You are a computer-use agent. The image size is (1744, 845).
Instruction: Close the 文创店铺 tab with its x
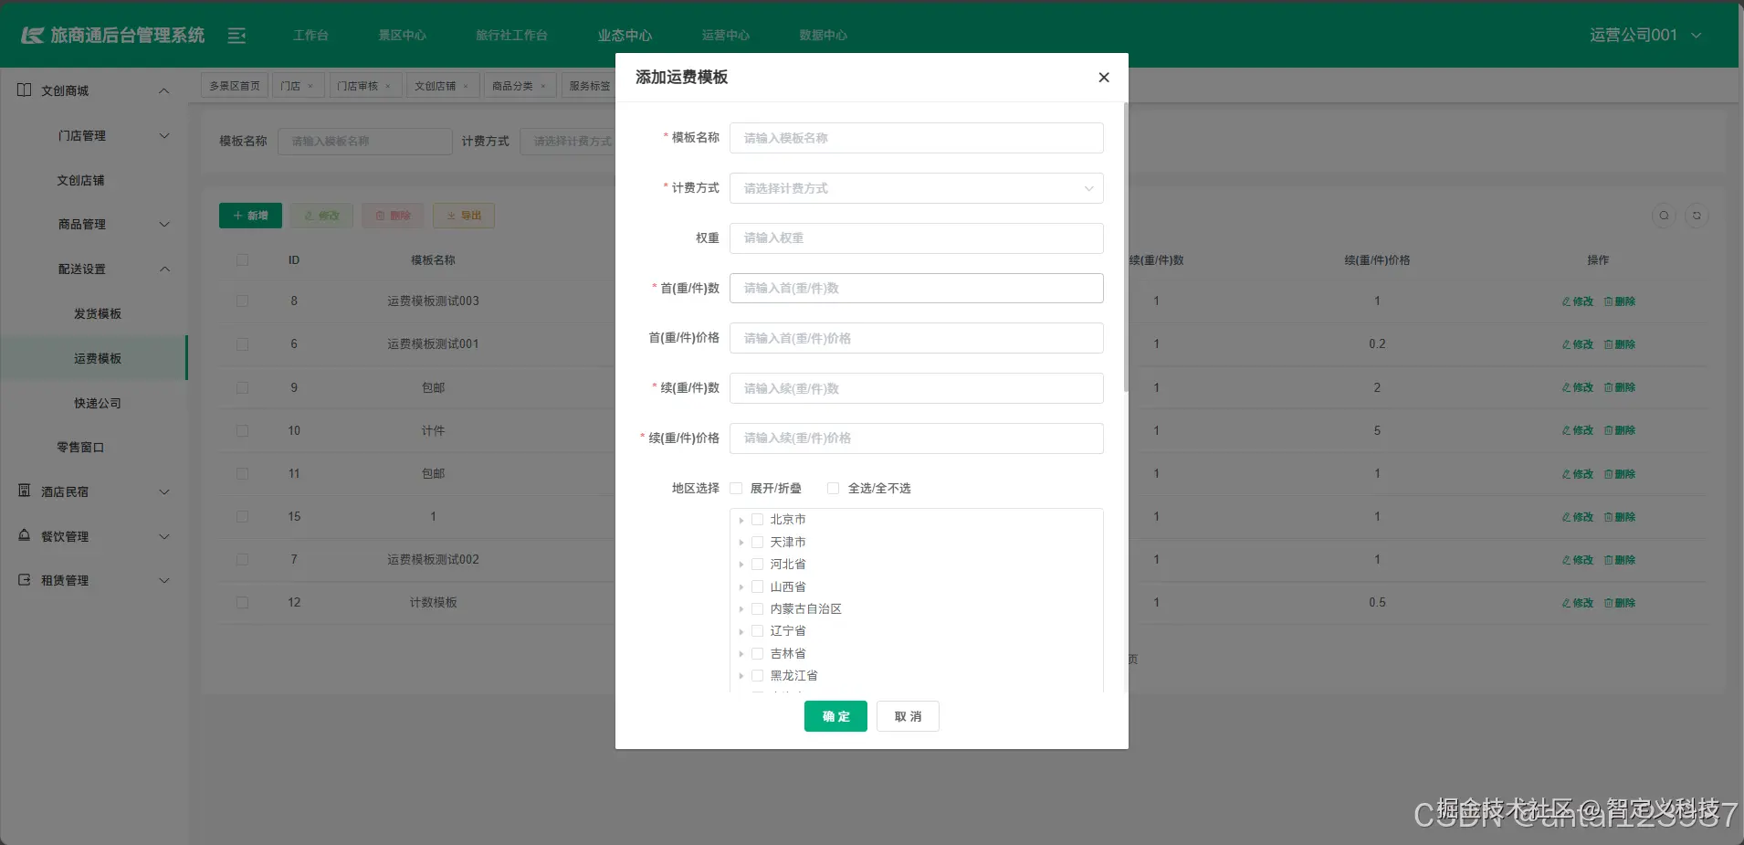(466, 87)
